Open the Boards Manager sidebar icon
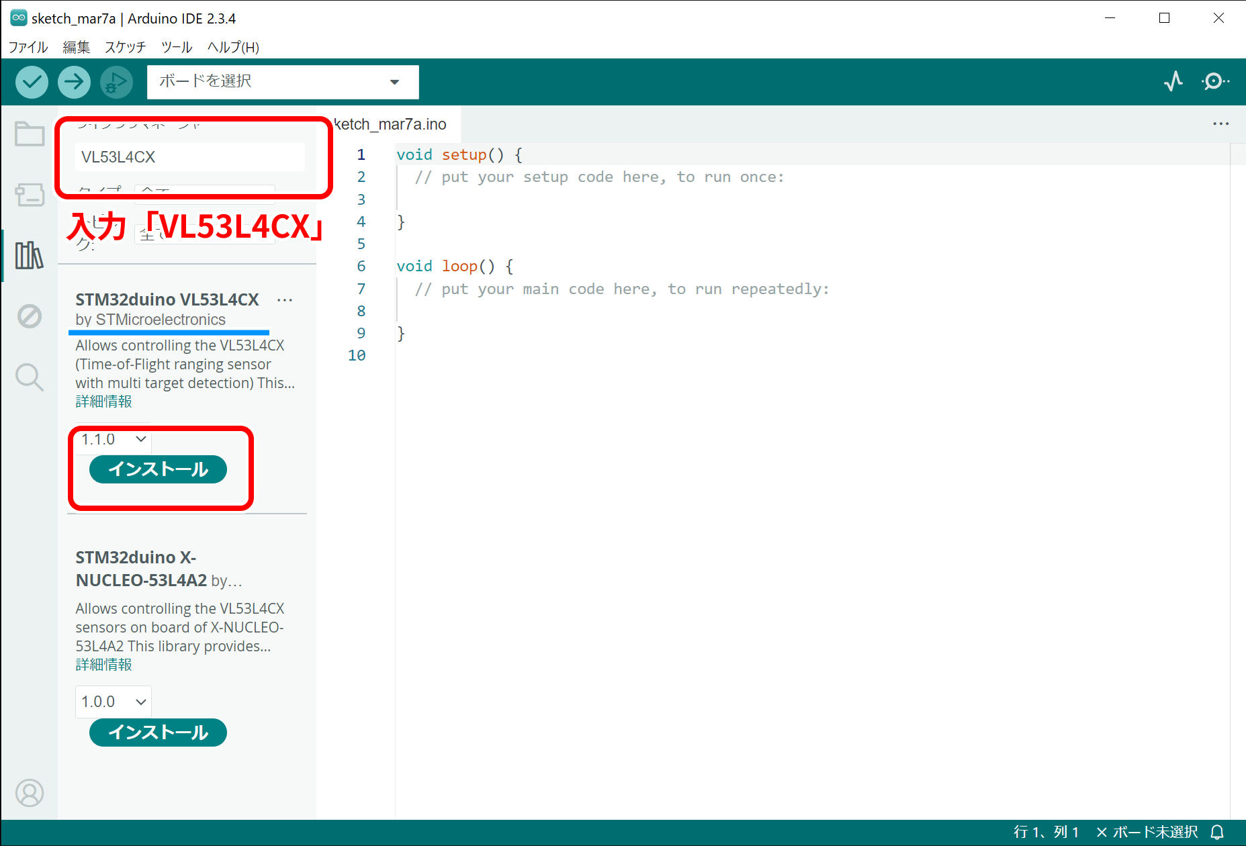The width and height of the screenshot is (1246, 846). 30,195
